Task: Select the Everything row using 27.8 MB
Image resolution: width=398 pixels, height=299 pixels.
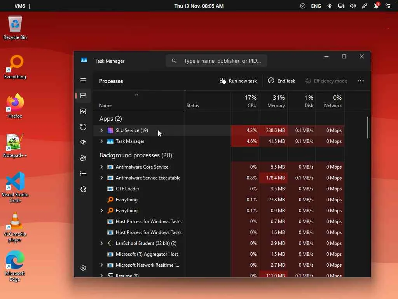Action: (x=219, y=200)
